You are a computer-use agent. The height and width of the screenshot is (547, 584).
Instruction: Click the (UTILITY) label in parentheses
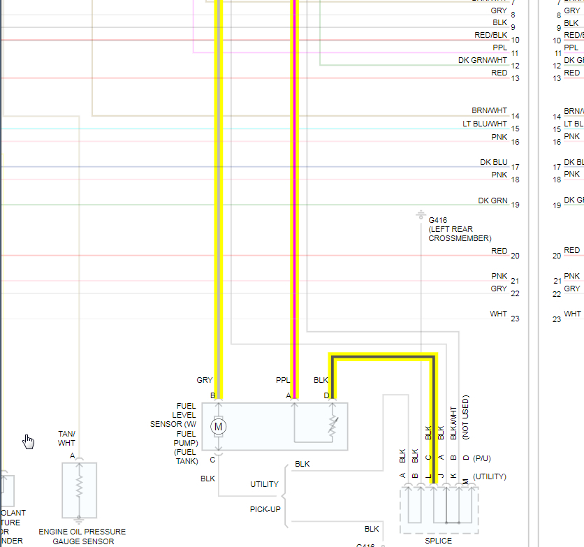coord(490,476)
